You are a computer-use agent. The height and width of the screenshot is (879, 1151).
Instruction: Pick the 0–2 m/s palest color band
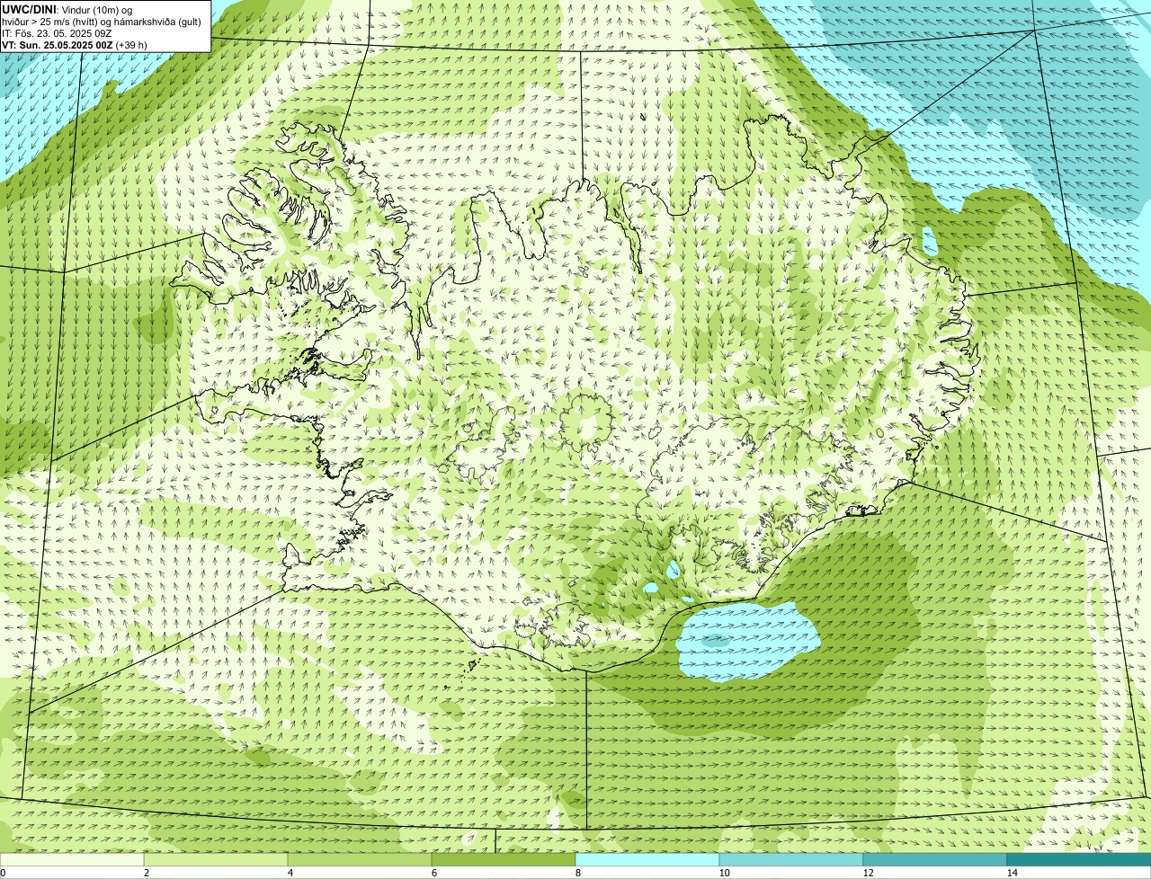click(x=72, y=859)
